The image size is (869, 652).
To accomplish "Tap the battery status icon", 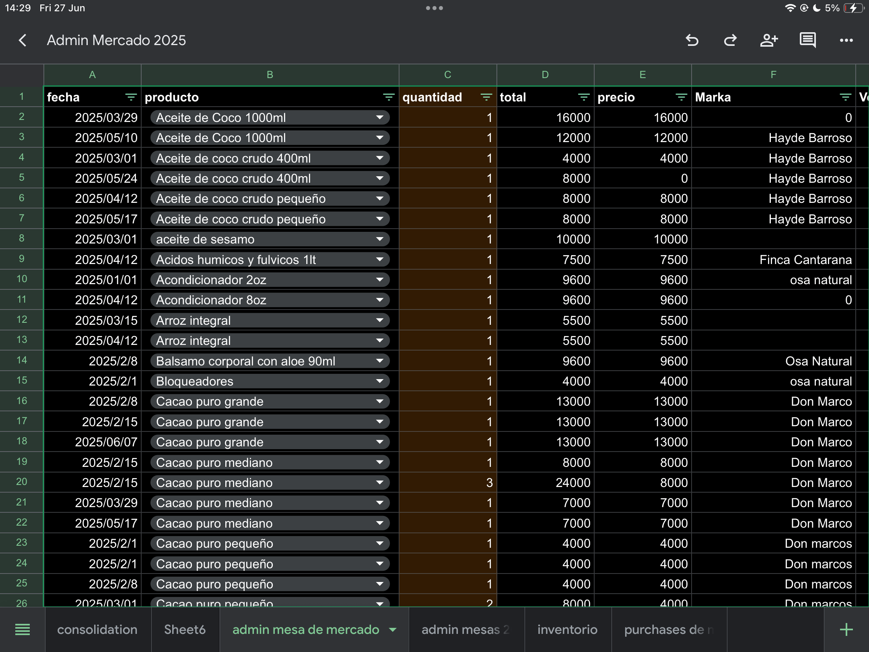I will 854,8.
